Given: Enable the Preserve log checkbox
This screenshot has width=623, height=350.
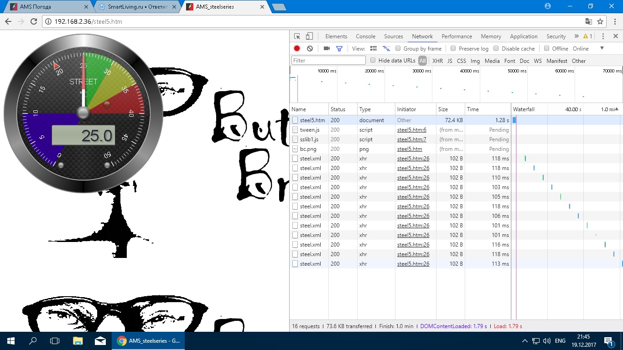Looking at the screenshot, I should pyautogui.click(x=453, y=48).
